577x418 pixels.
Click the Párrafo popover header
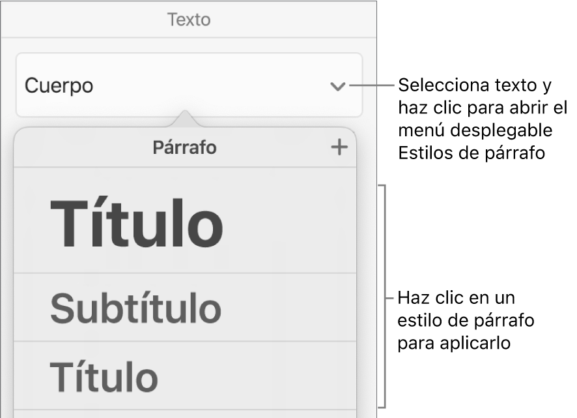click(184, 148)
